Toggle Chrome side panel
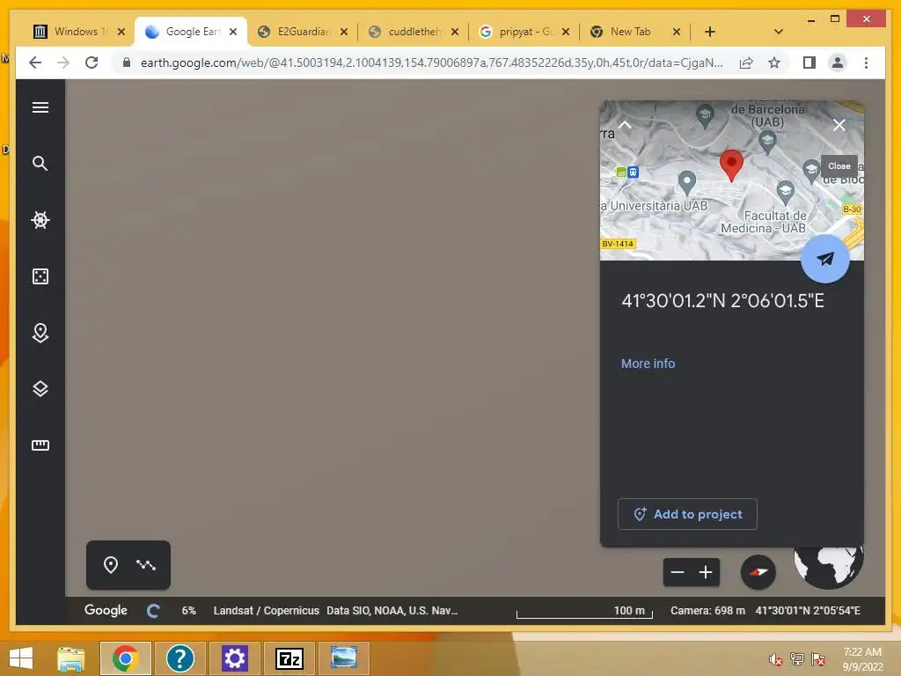The height and width of the screenshot is (676, 901). 809,62
